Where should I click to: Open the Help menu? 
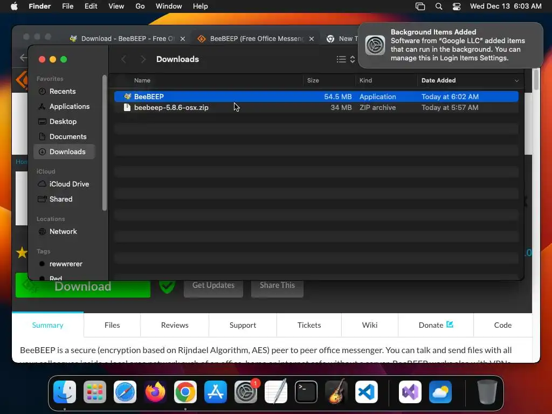click(x=201, y=6)
